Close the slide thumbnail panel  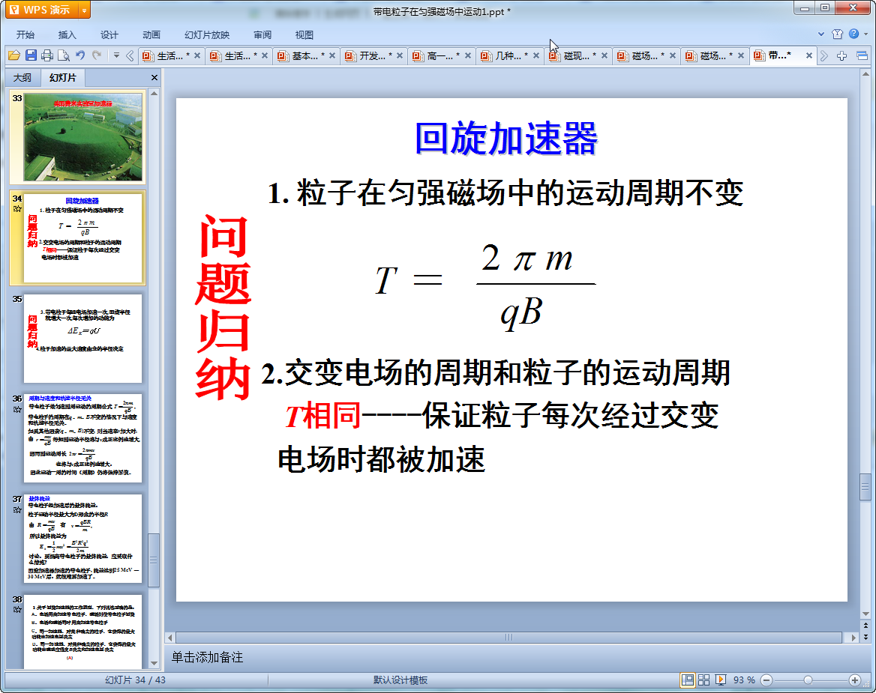(x=154, y=78)
